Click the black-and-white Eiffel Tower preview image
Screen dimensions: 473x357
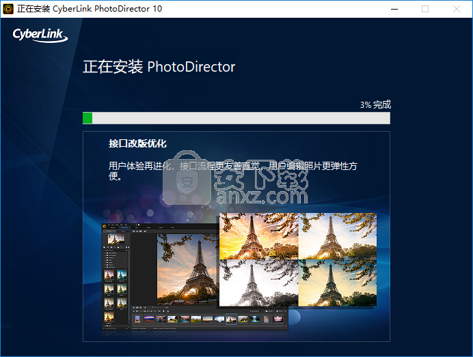click(259, 283)
